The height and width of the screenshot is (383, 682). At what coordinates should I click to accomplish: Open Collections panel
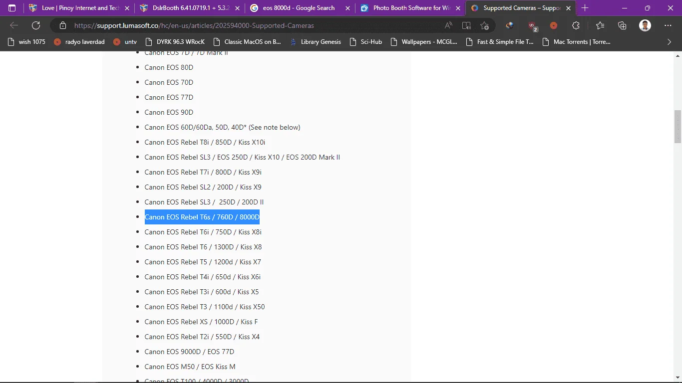point(622,25)
